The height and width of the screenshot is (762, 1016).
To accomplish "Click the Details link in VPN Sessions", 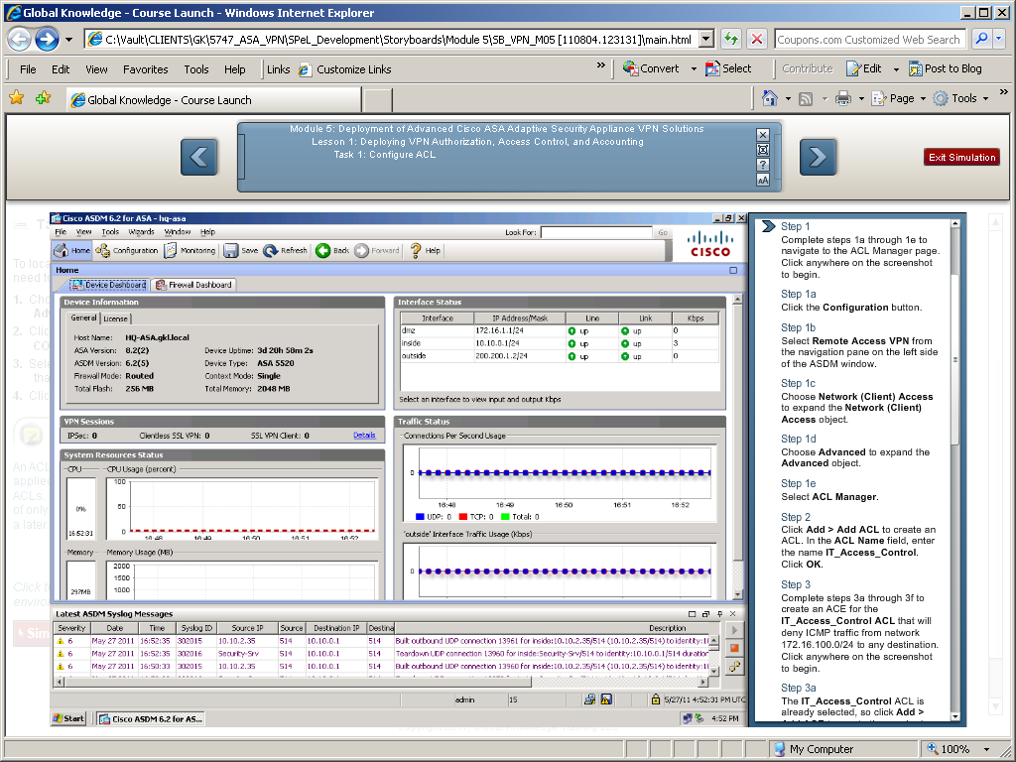I will tap(364, 436).
